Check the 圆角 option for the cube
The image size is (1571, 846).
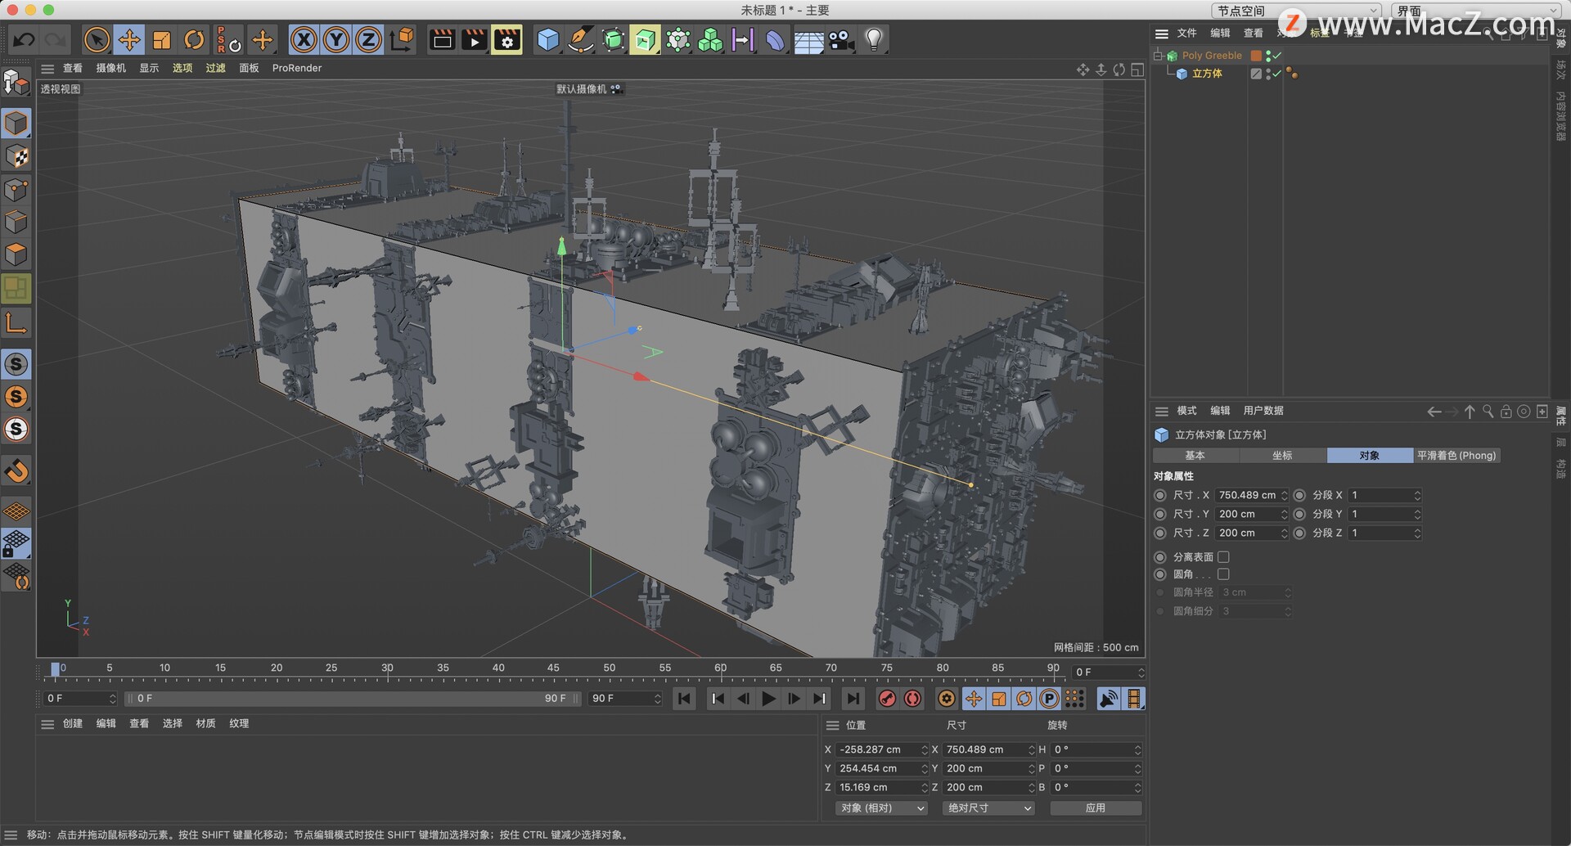point(1223,574)
